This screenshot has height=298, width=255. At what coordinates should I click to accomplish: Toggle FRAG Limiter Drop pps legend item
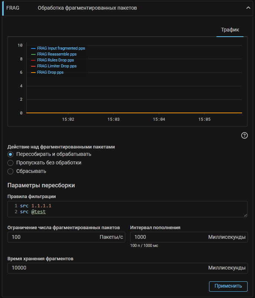point(57,66)
